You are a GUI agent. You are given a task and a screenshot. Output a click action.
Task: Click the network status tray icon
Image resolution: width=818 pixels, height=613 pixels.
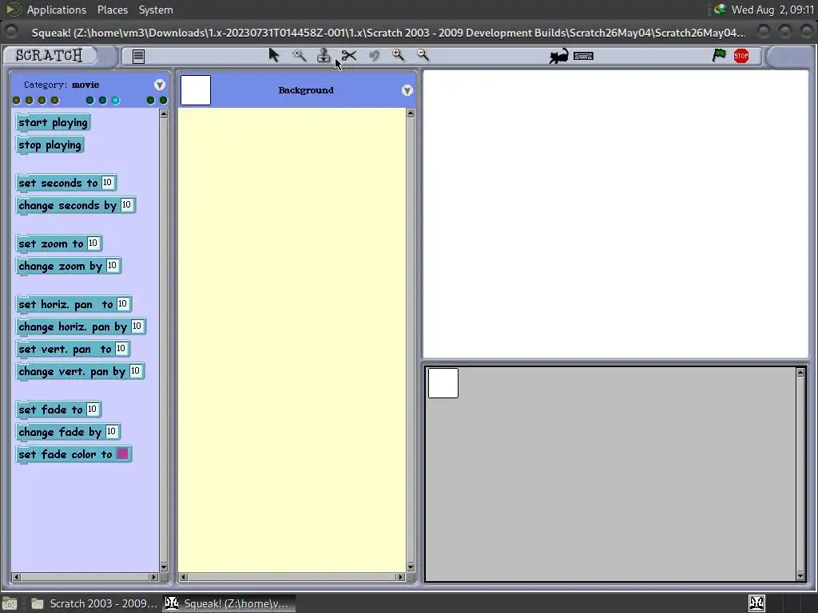(x=720, y=10)
